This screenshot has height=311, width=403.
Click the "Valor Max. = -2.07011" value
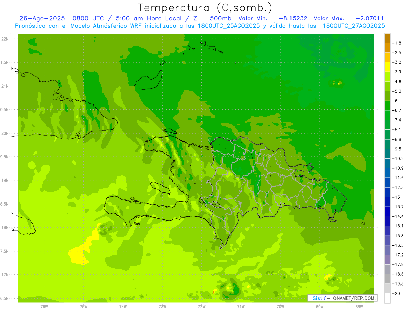tap(349, 19)
